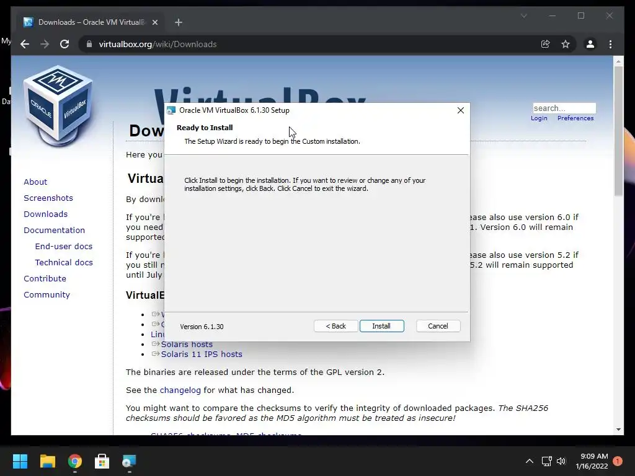Open the Solaris hosts download link
The image size is (635, 476).
coord(187,344)
